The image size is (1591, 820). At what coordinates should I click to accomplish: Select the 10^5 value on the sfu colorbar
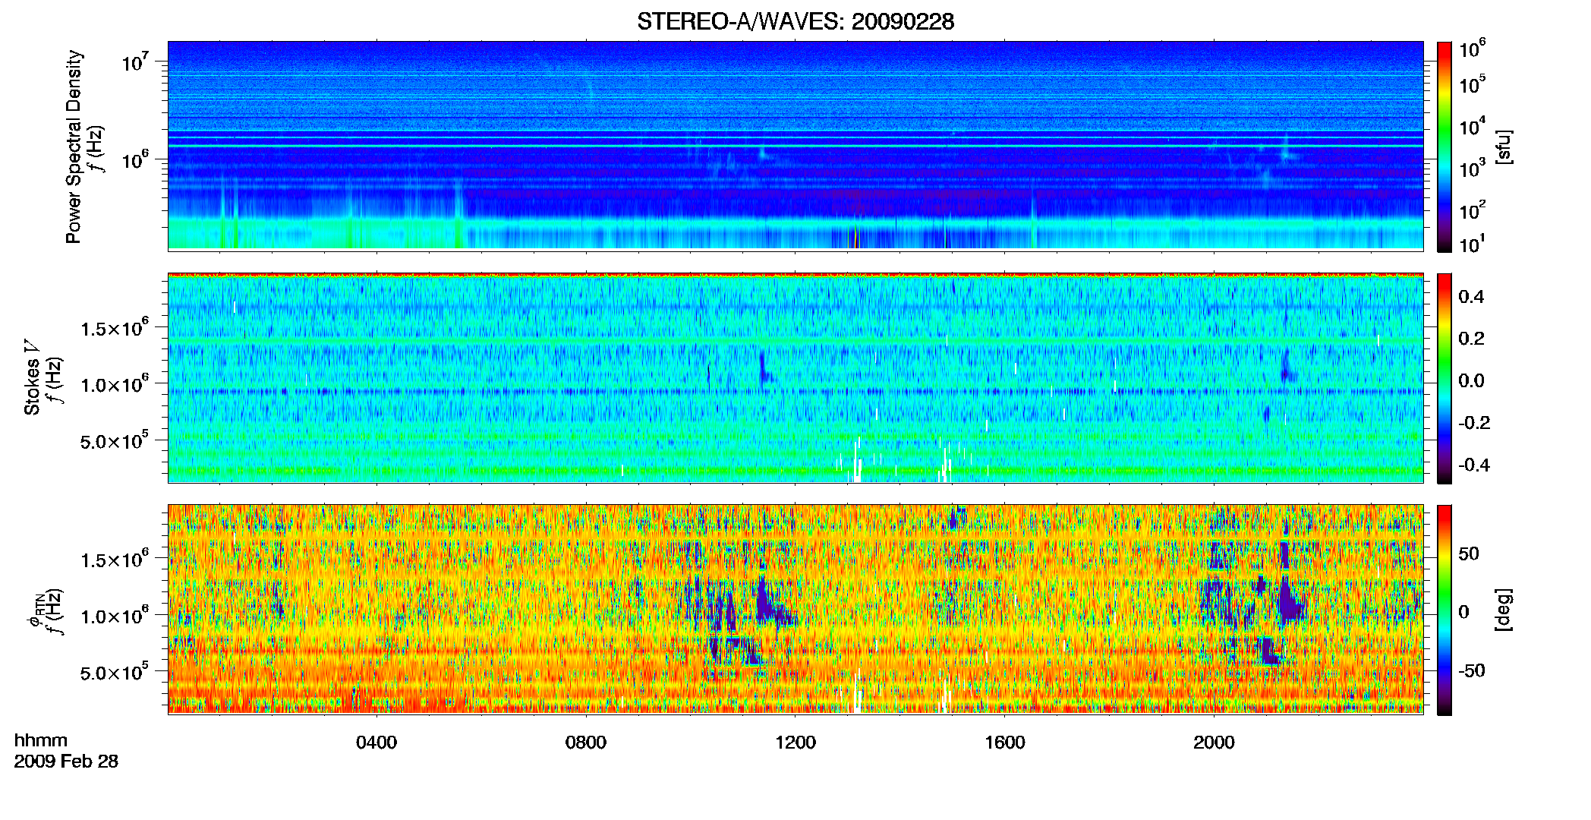point(1473,84)
